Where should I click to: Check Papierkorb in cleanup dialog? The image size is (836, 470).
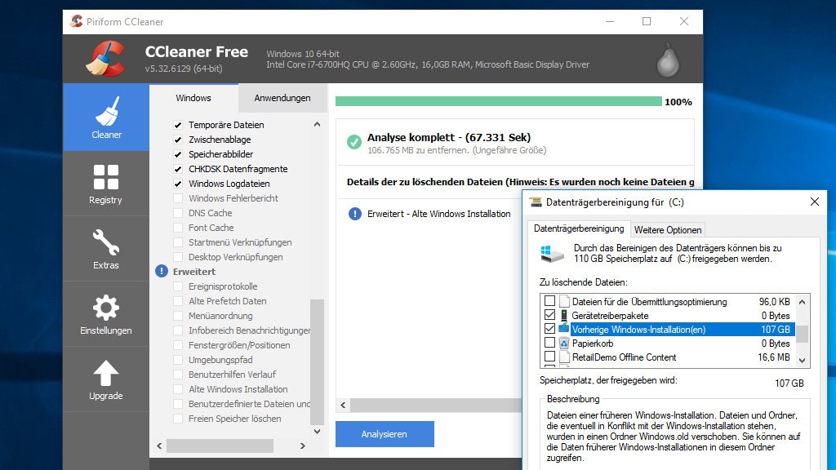point(549,343)
